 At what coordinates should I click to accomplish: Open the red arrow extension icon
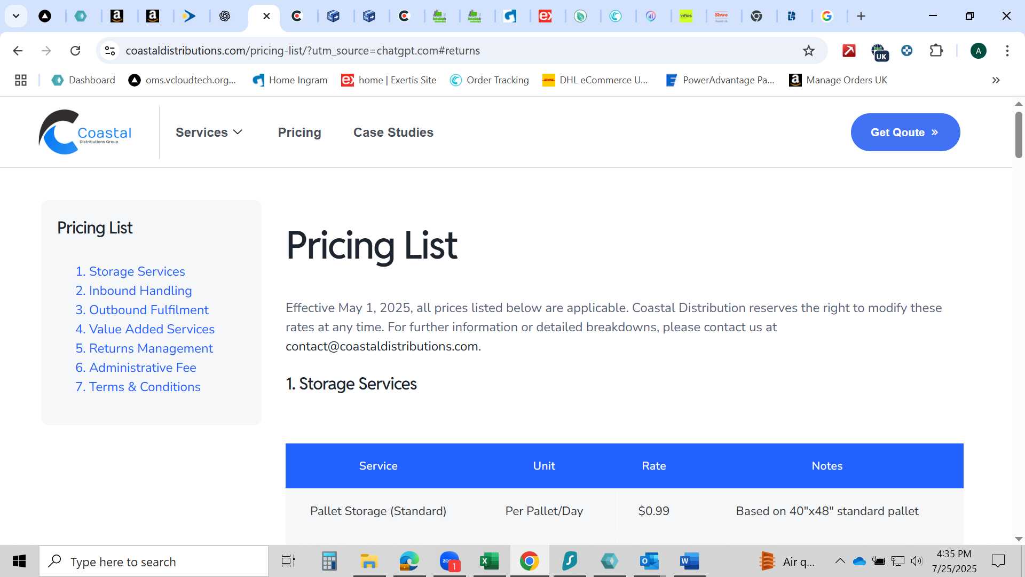pyautogui.click(x=849, y=51)
